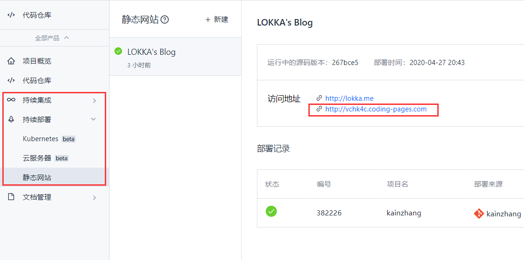The height and width of the screenshot is (260, 524).
Task: Collapse the 持续部署 submenu chevron
Action: tap(94, 119)
